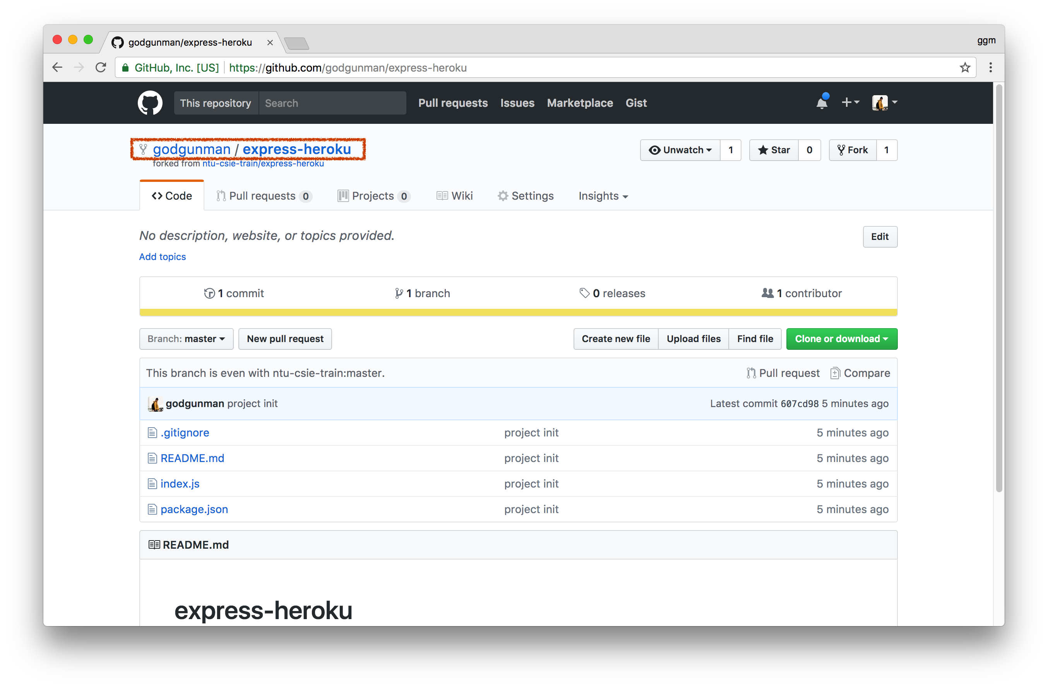Open commit hash 607cd98
The height and width of the screenshot is (688, 1048).
(799, 404)
